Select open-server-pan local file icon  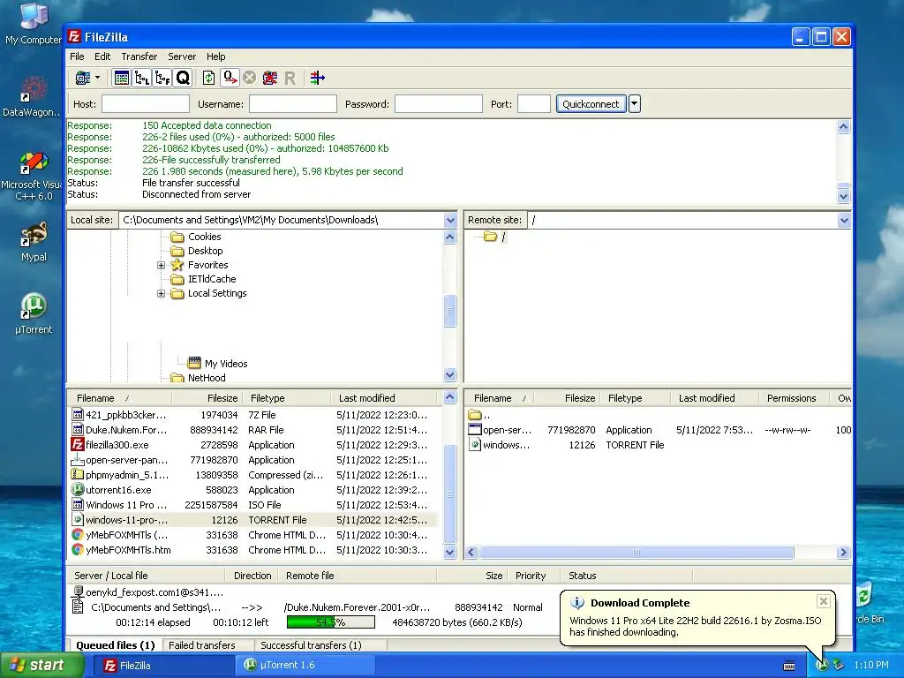[78, 459]
